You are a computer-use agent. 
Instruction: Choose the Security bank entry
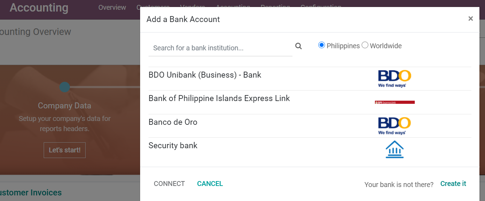tap(173, 146)
